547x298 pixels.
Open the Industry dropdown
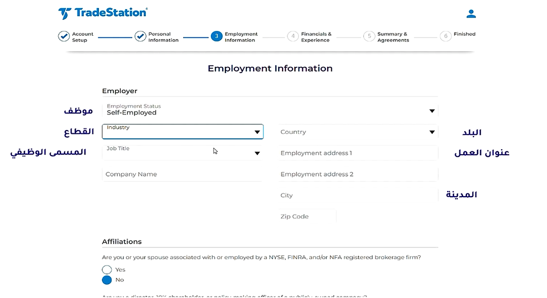(x=183, y=132)
